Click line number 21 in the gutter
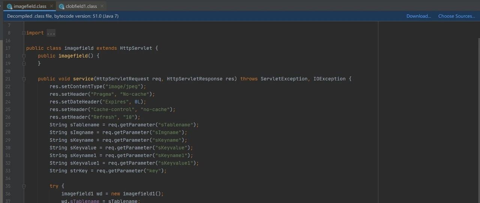Image resolution: width=480 pixels, height=203 pixels. [x=8, y=79]
